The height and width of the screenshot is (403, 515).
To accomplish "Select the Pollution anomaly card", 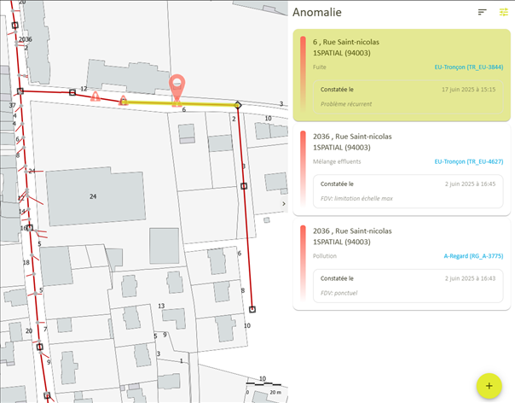I will click(402, 264).
